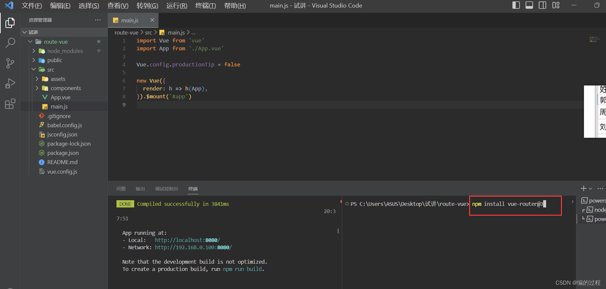Screen dimensions: 606x289
Task: Open Customize Layout icon
Action: [x=556, y=5]
